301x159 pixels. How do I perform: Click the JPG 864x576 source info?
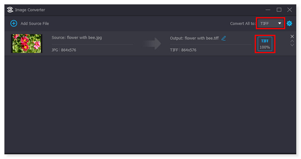coord(64,50)
